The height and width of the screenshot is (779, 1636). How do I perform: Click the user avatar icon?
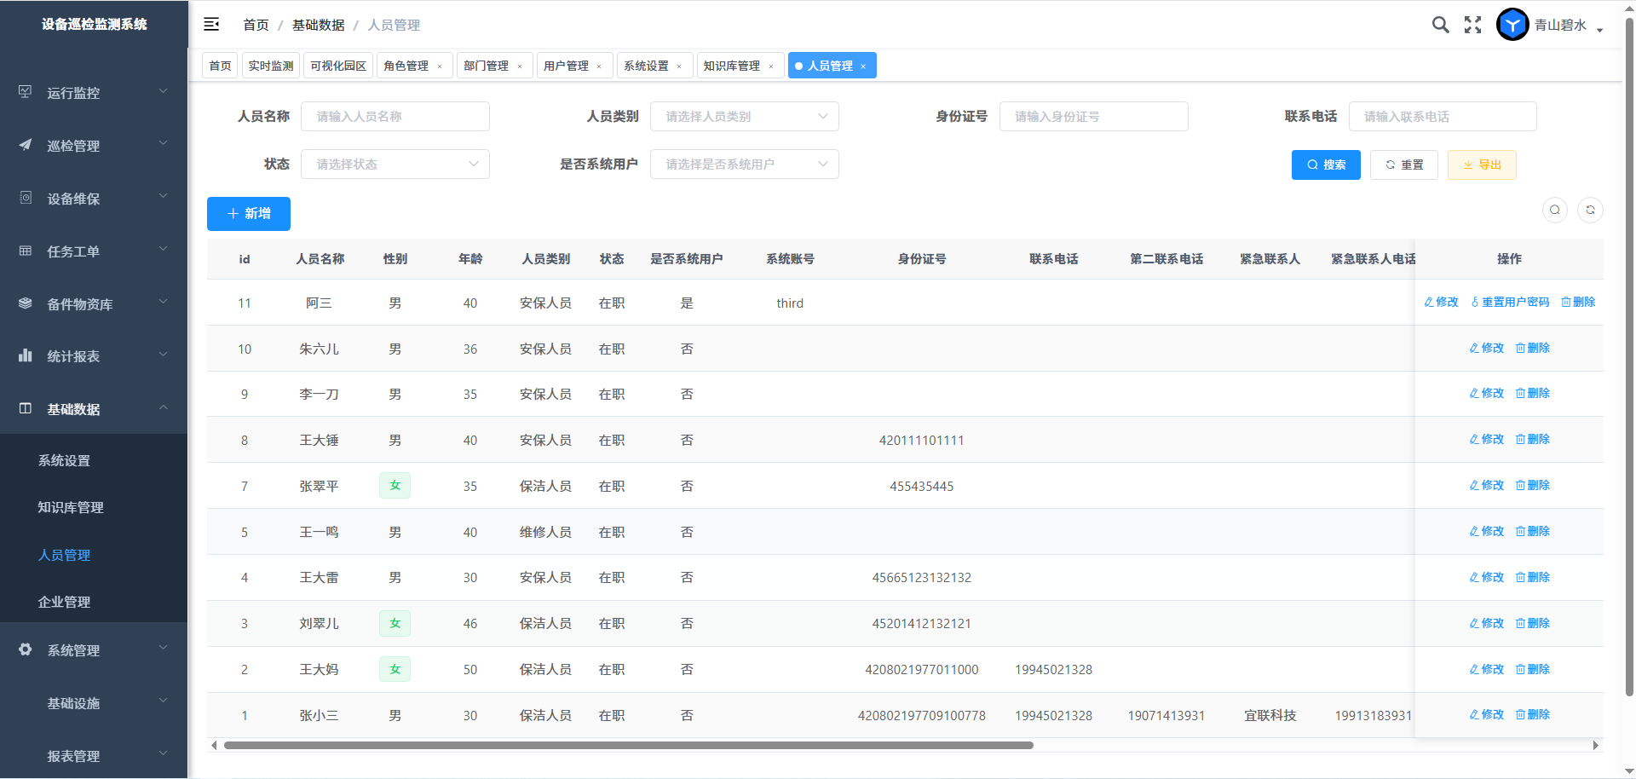click(1512, 25)
